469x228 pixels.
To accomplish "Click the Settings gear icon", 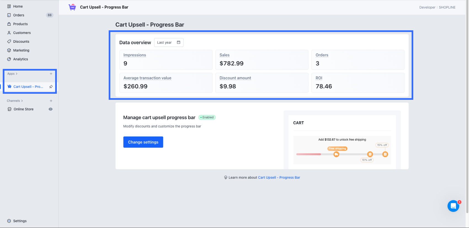I will [9, 221].
